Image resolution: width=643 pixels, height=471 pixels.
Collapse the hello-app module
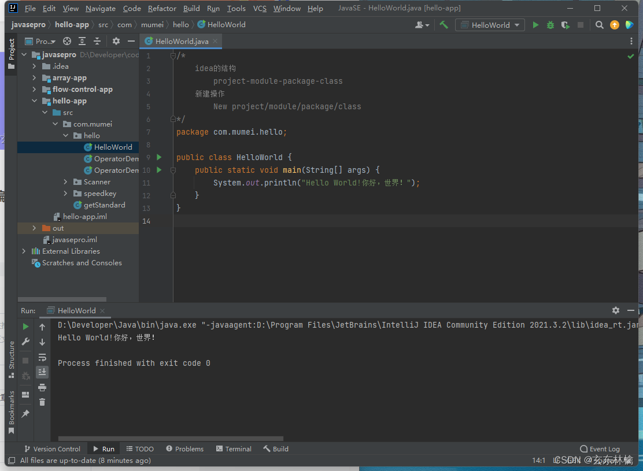[35, 101]
